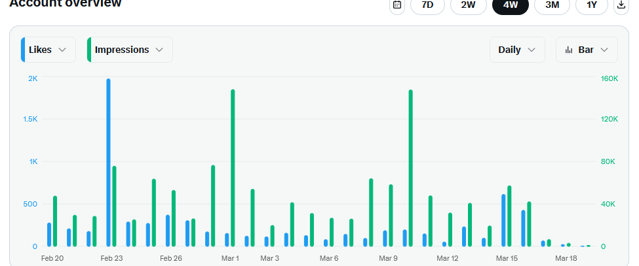Click the Mar 12 date label
This screenshot has width=639, height=266.
point(448,258)
